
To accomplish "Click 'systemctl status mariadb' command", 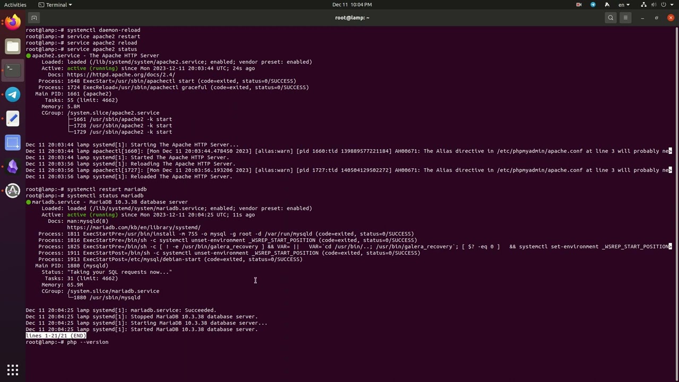I will [105, 196].
